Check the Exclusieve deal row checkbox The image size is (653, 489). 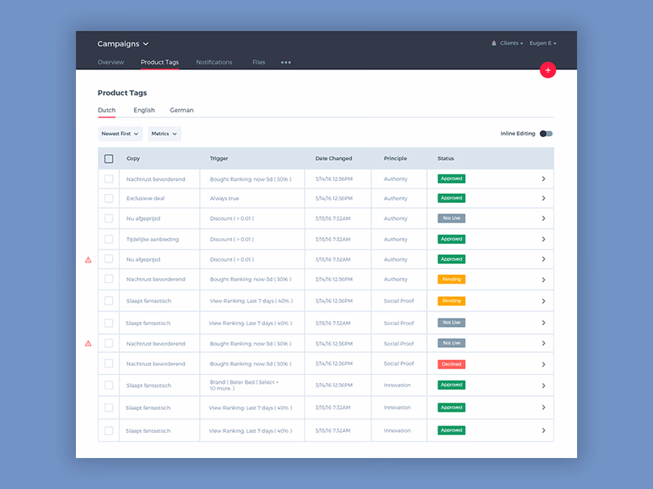[109, 198]
